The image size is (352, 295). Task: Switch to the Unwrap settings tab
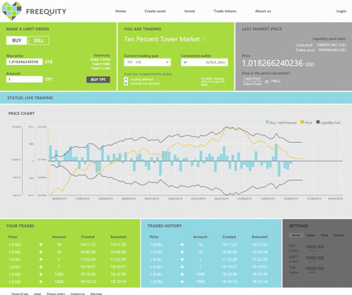(x=338, y=235)
